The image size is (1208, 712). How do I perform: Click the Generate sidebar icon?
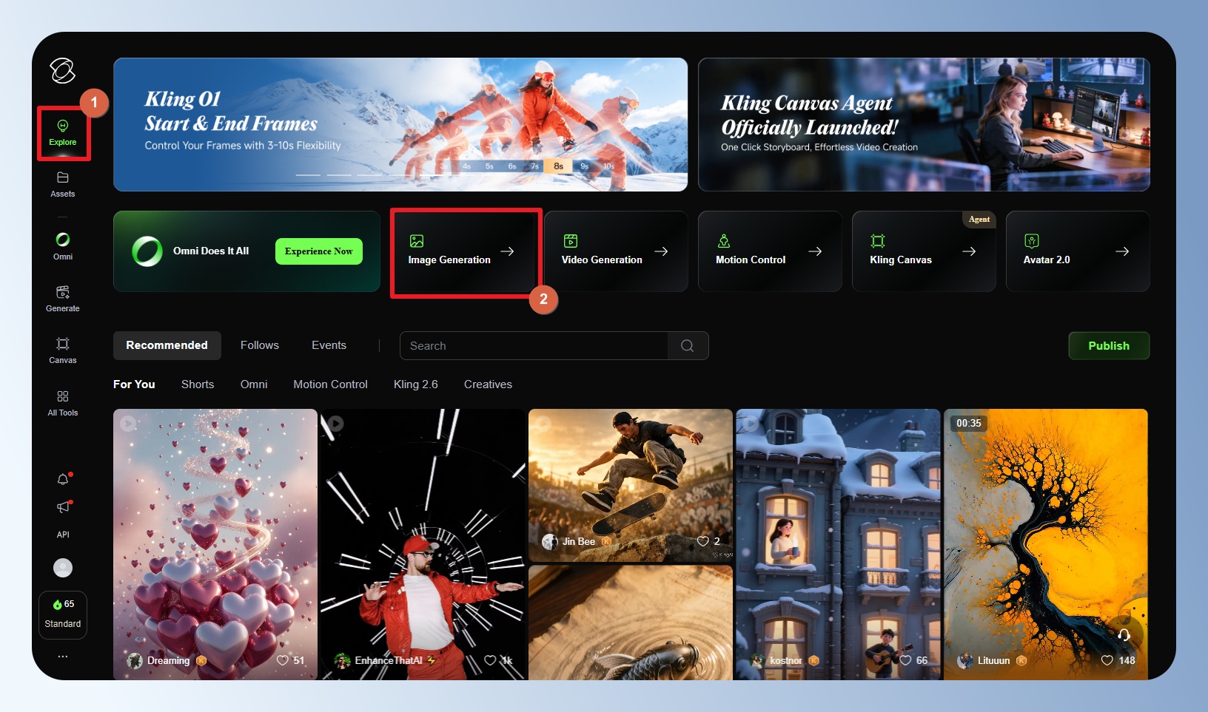tap(63, 298)
